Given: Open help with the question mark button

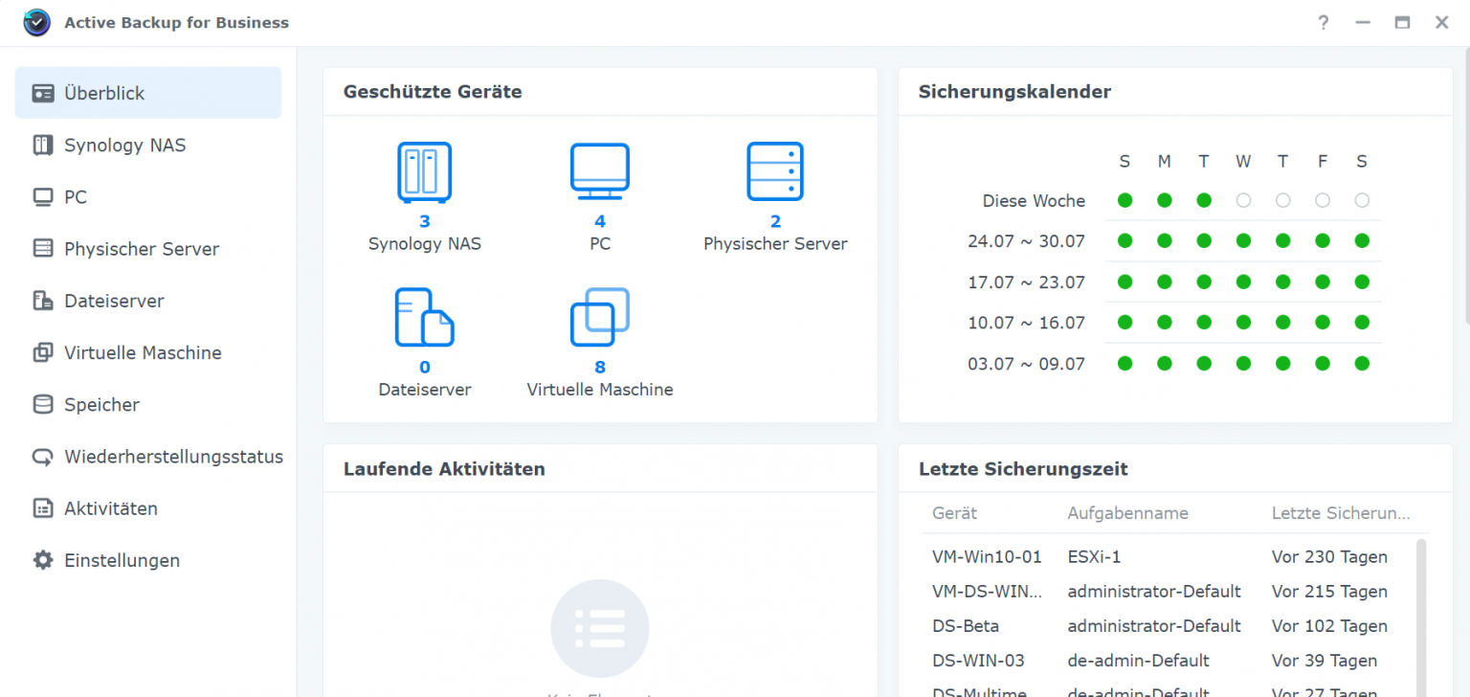Looking at the screenshot, I should coord(1323,22).
